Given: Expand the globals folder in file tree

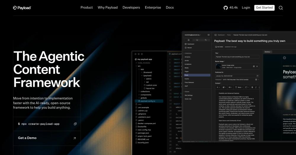Looking at the screenshot, I should pyautogui.click(x=143, y=98).
